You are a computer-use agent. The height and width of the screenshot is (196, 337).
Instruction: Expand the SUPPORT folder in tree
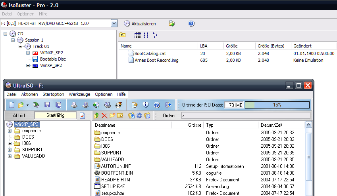[x=10, y=150]
